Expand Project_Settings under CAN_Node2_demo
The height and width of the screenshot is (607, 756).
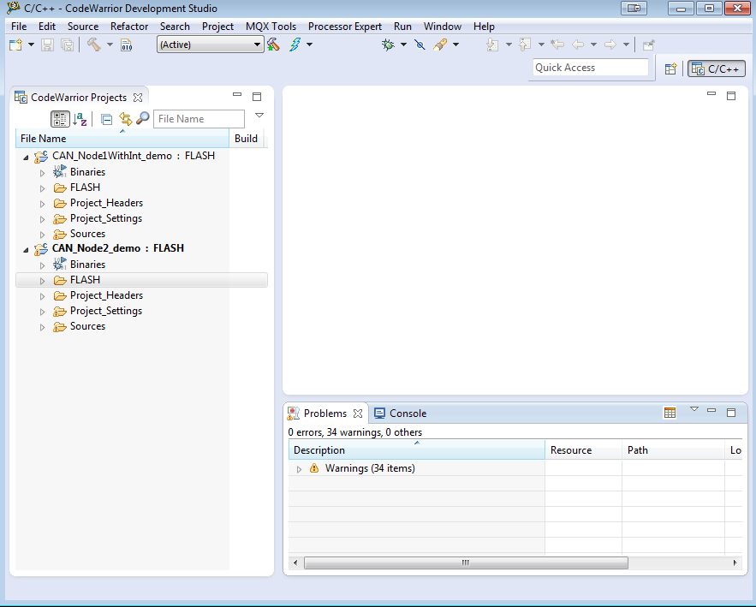pyautogui.click(x=43, y=312)
